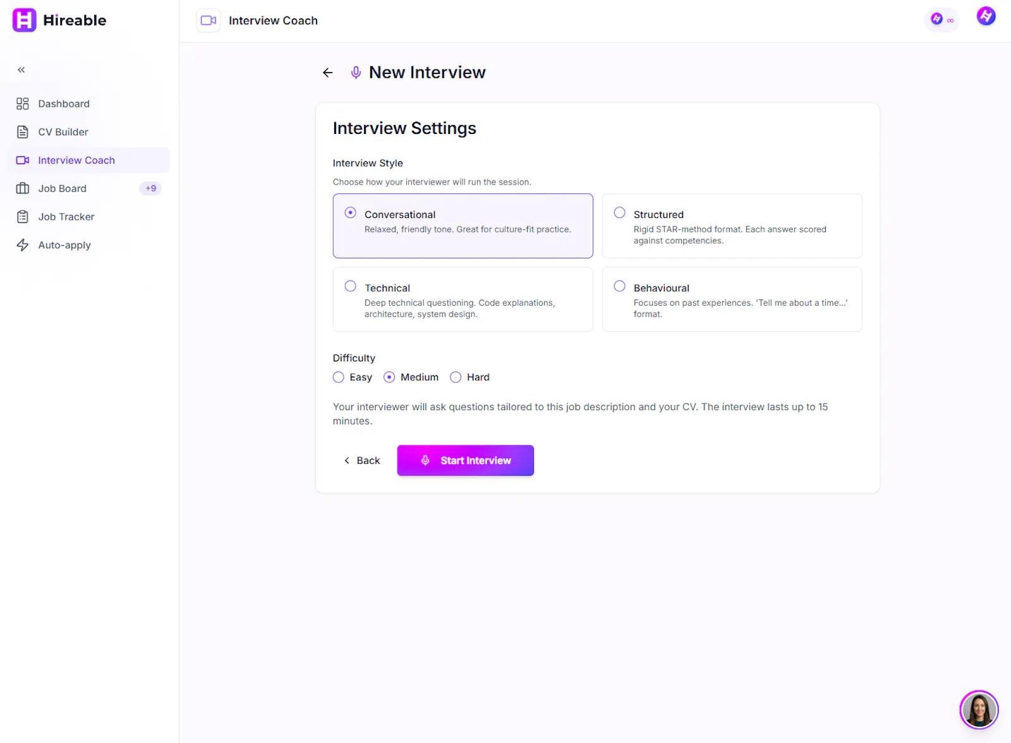Click the +9 badge next to Job Board

[150, 188]
